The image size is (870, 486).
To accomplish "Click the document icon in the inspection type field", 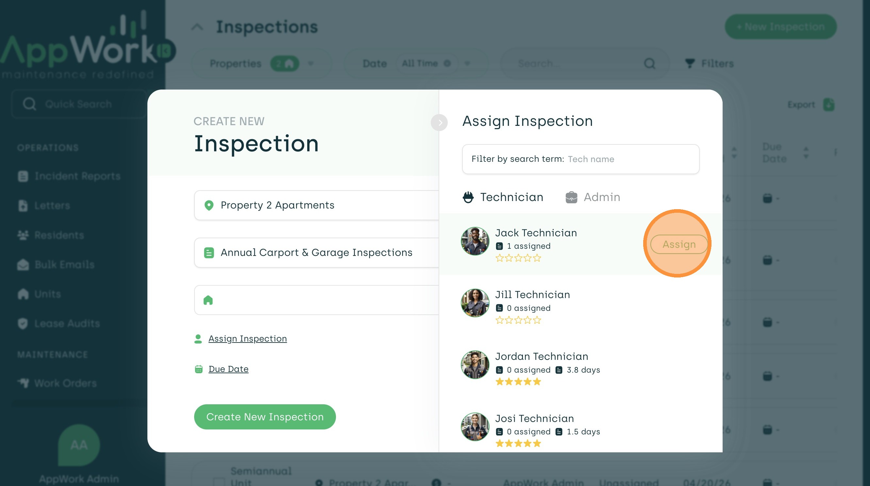I will coord(209,253).
